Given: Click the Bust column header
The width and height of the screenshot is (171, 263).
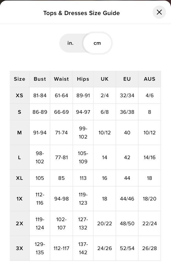Looking at the screenshot, I should 40,79.
